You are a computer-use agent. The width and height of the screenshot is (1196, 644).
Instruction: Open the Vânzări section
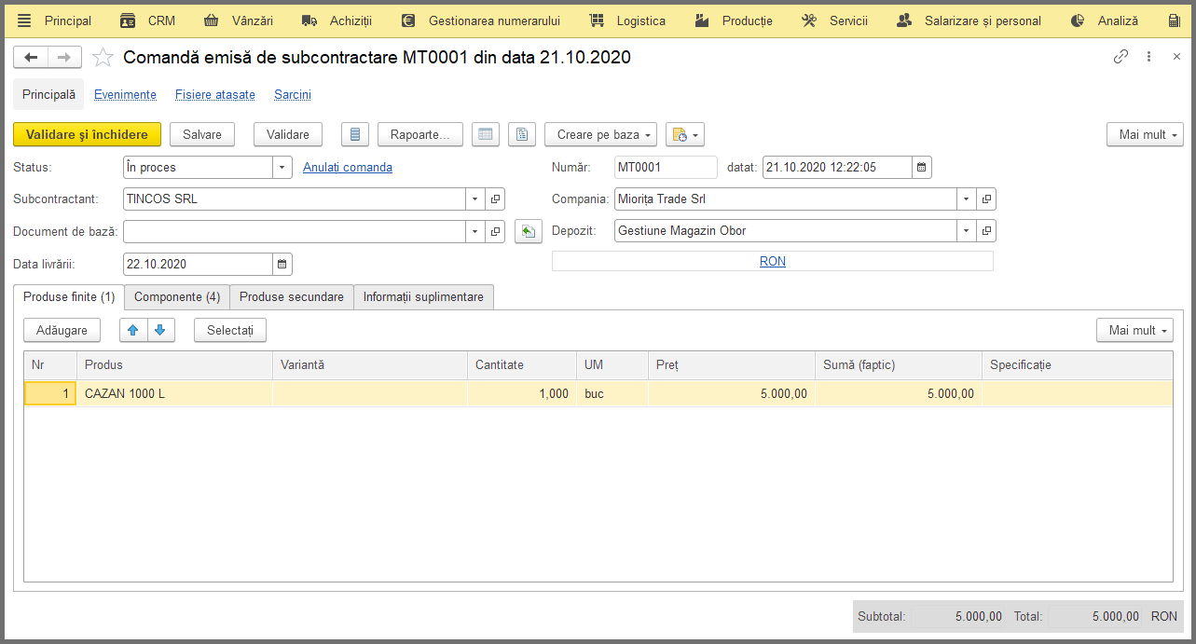click(239, 21)
